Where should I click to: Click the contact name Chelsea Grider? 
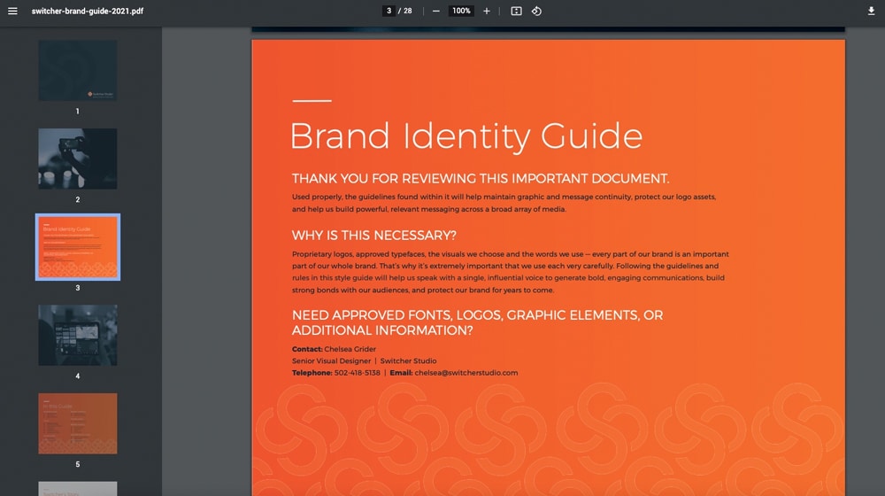click(350, 349)
